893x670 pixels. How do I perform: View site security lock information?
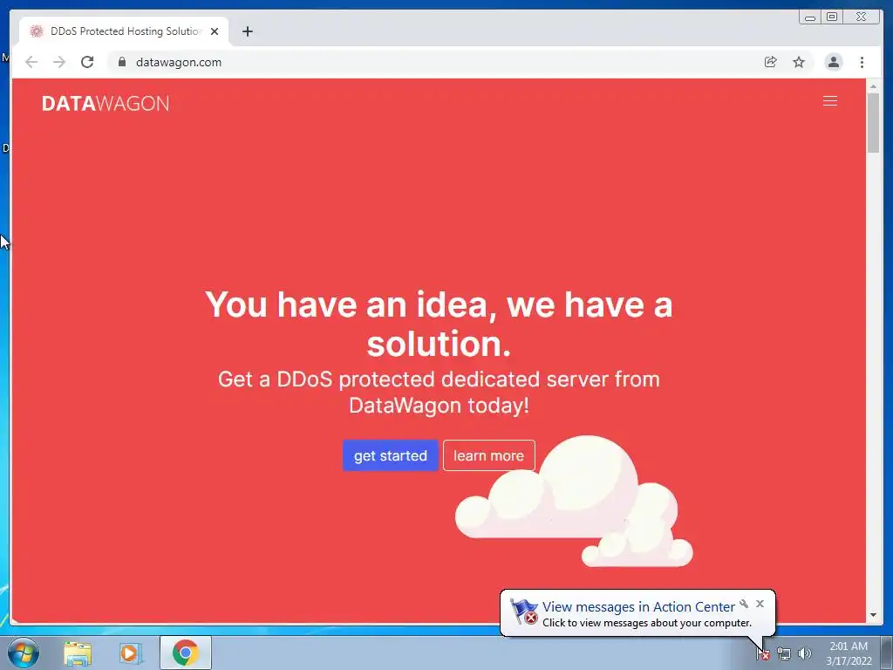coord(122,62)
